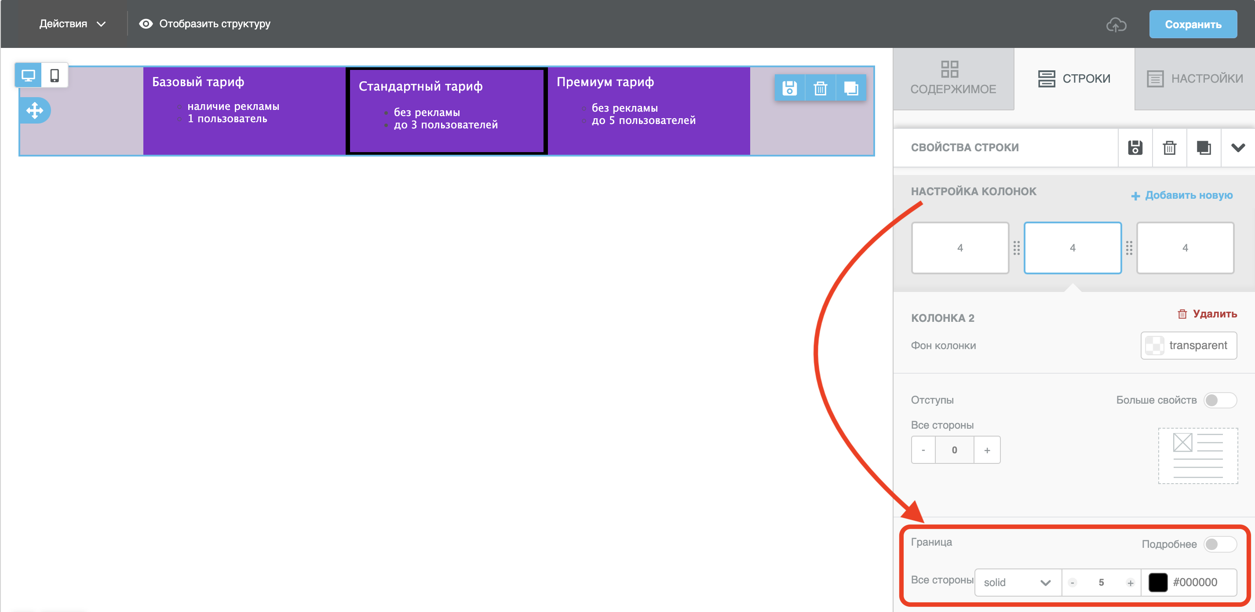Switch to mobile preview mode
Screen dimensions: 1255x612
point(55,76)
